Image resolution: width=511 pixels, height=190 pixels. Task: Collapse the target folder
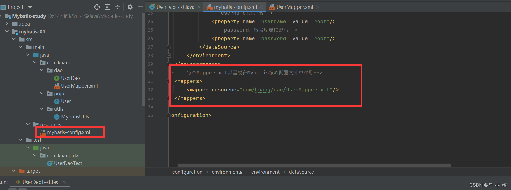pos(14,171)
